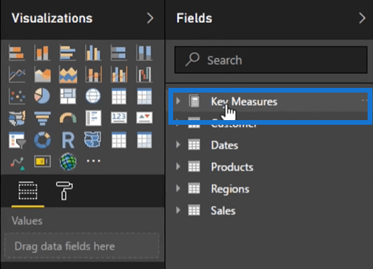This screenshot has width=373, height=269.
Task: Select the Regions table entry
Action: (x=230, y=189)
